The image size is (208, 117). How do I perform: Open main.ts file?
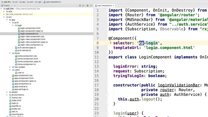pyautogui.click(x=14, y=103)
